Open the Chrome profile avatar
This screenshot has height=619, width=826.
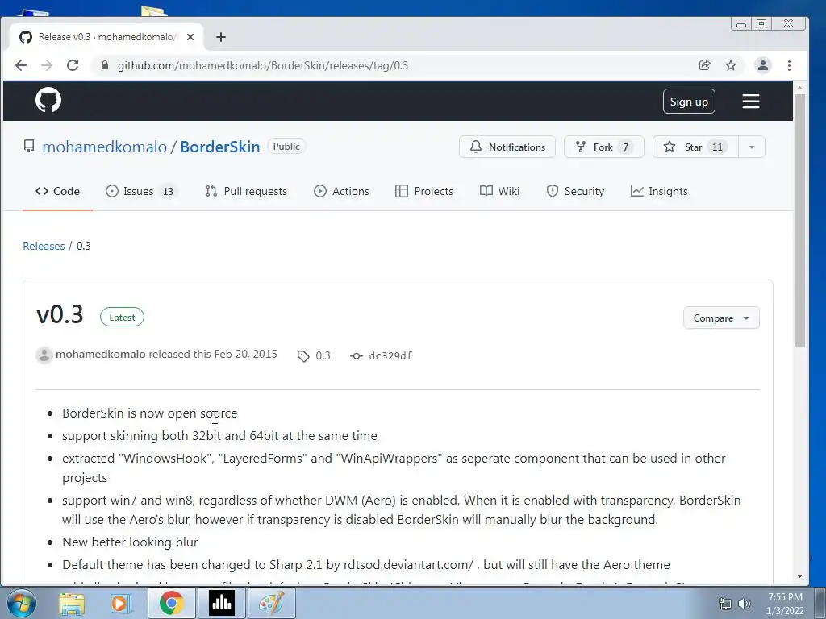tap(763, 65)
